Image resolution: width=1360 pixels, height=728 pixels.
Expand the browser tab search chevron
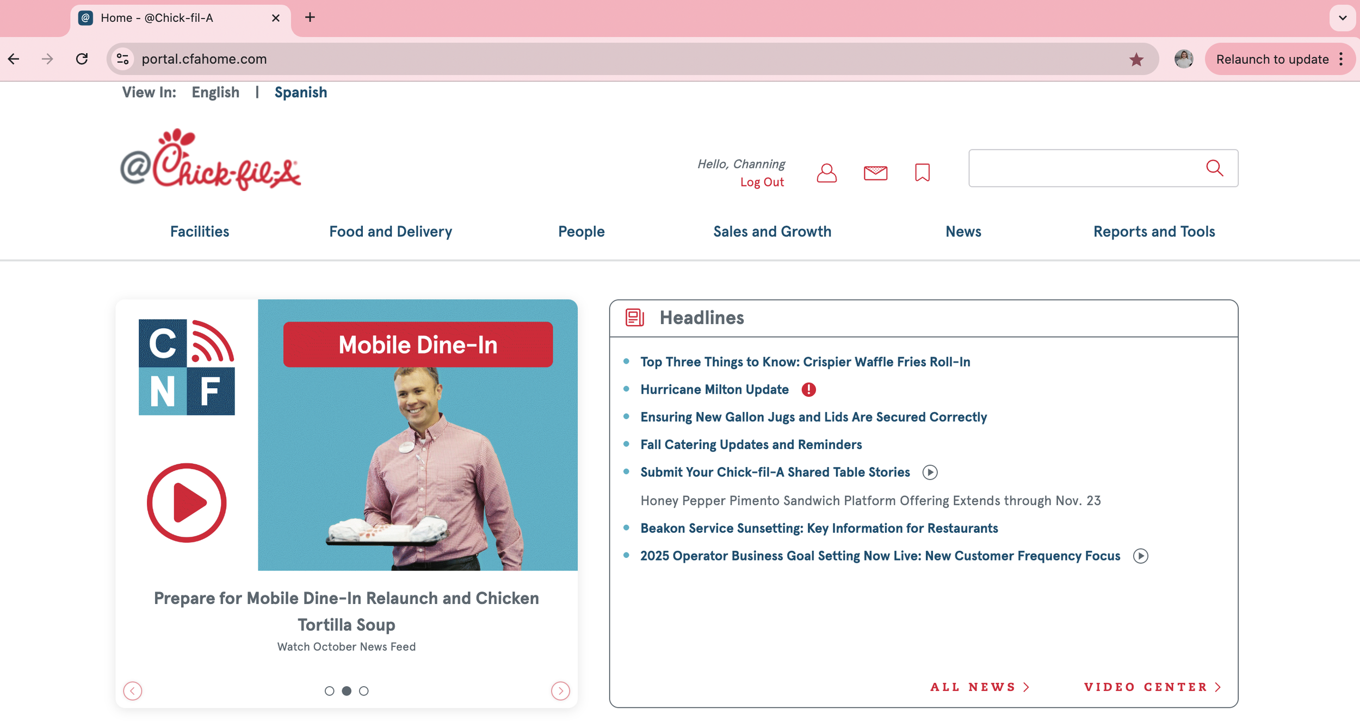click(x=1342, y=18)
